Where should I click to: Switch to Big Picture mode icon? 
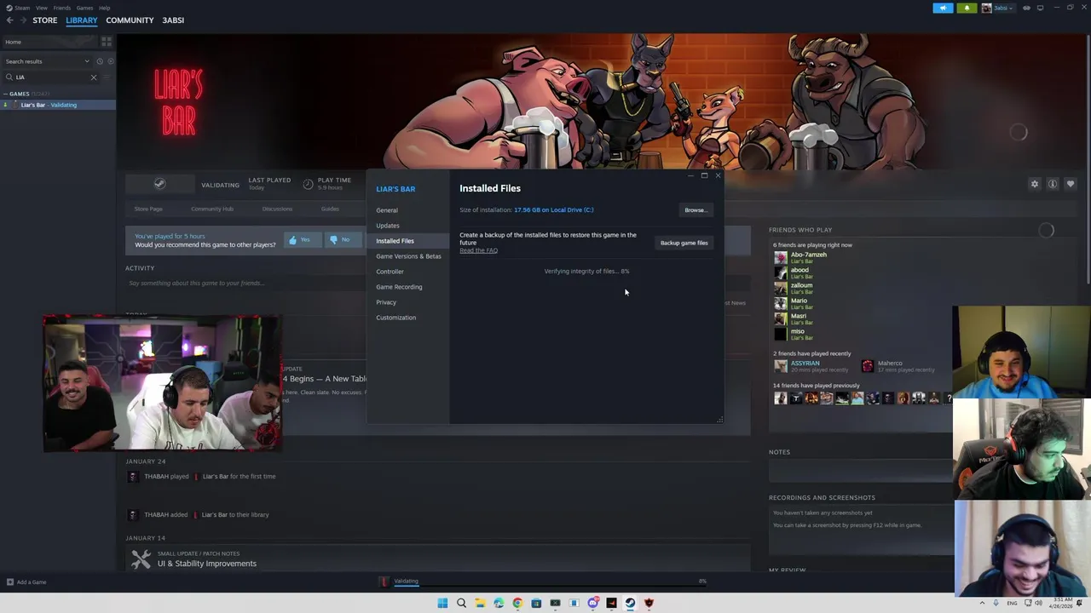click(1040, 8)
